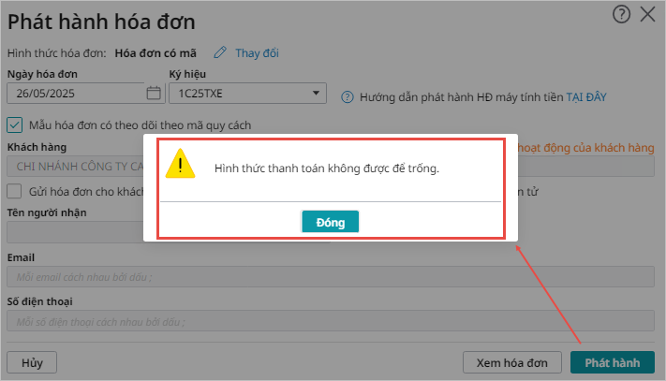Screen dimensions: 666x381
Task: Click the Ngày hóa đơn date field
Action: [77, 94]
